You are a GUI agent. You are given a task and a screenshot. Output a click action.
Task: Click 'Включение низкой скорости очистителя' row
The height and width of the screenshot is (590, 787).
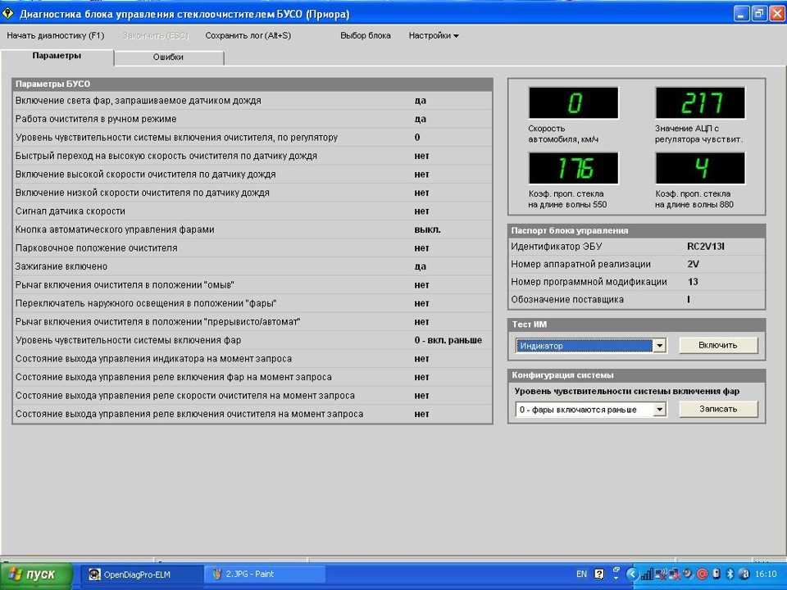coord(252,193)
